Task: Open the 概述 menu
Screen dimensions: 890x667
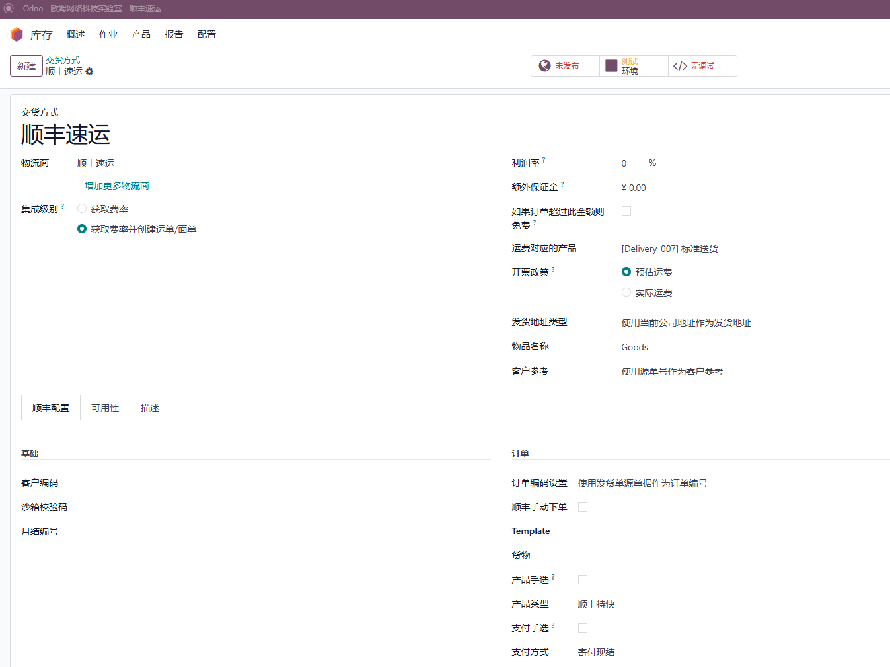Action: (75, 34)
